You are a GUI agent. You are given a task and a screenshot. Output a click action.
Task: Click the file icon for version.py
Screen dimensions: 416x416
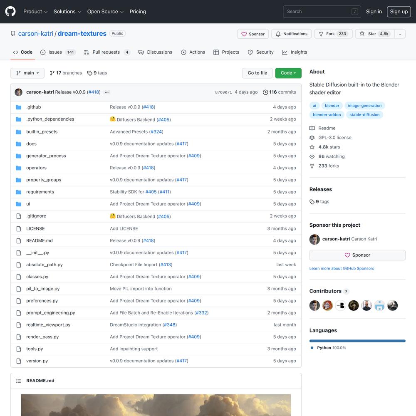pyautogui.click(x=19, y=361)
